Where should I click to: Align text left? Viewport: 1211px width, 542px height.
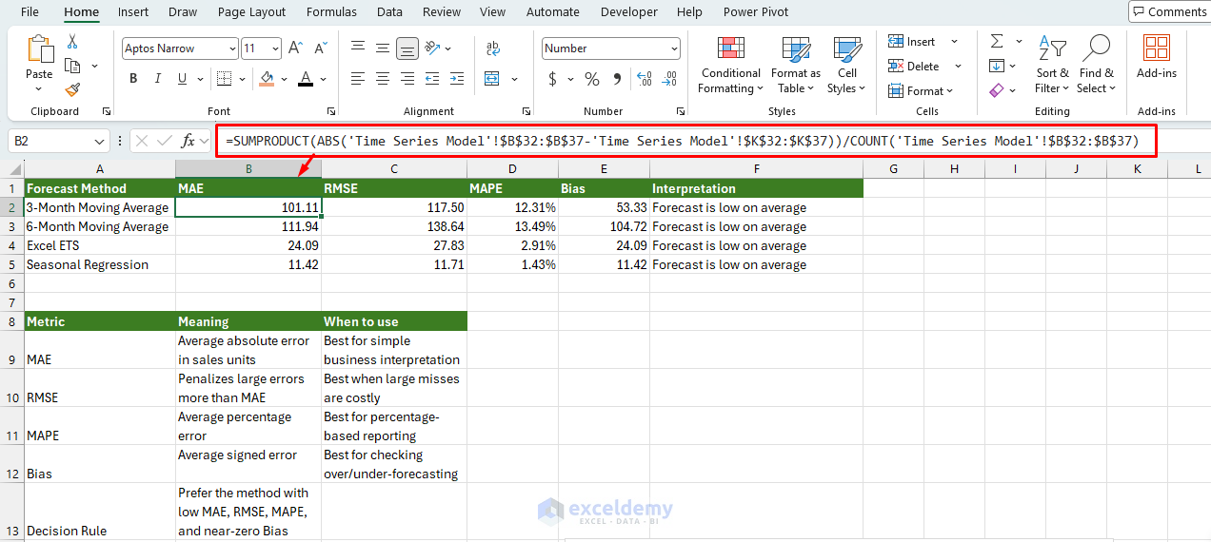point(358,79)
